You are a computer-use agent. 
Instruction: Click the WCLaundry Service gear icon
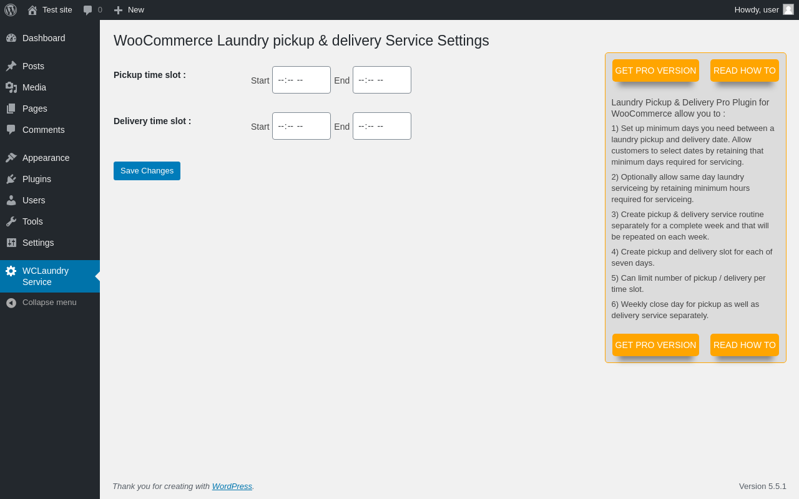point(11,271)
